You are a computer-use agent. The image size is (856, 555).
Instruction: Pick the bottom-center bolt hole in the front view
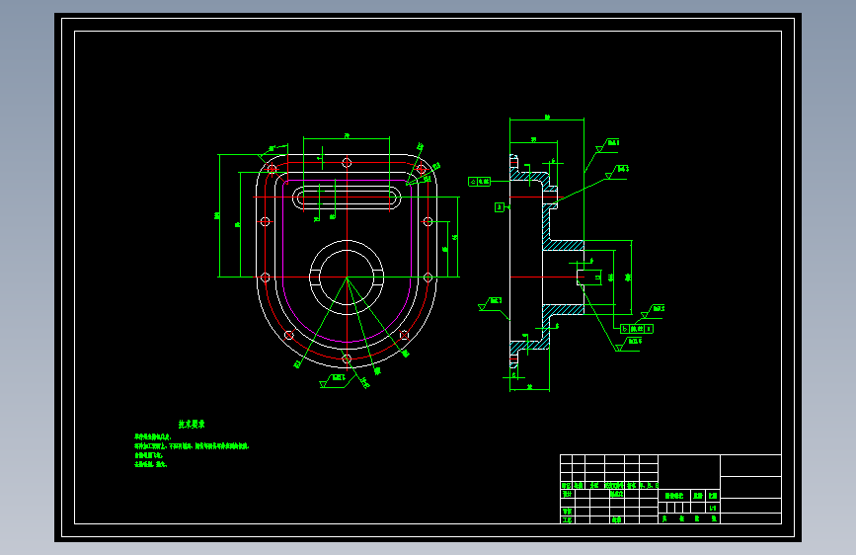pos(347,358)
